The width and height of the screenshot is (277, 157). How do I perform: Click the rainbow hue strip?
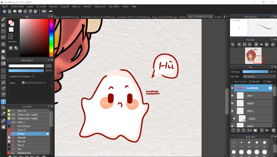(x=51, y=38)
